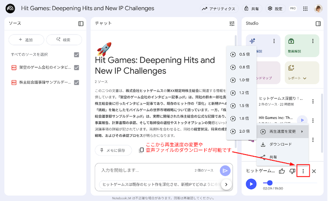Select 0.8 倍 playback speed
This screenshot has height=201, width=328.
tap(242, 67)
